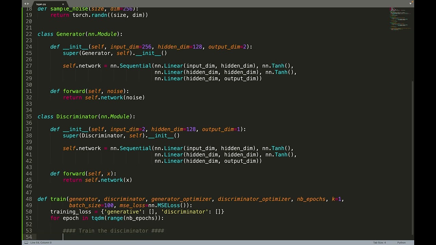Click the class name Discriminator on line 35
436x245 pixels.
tap(77, 116)
